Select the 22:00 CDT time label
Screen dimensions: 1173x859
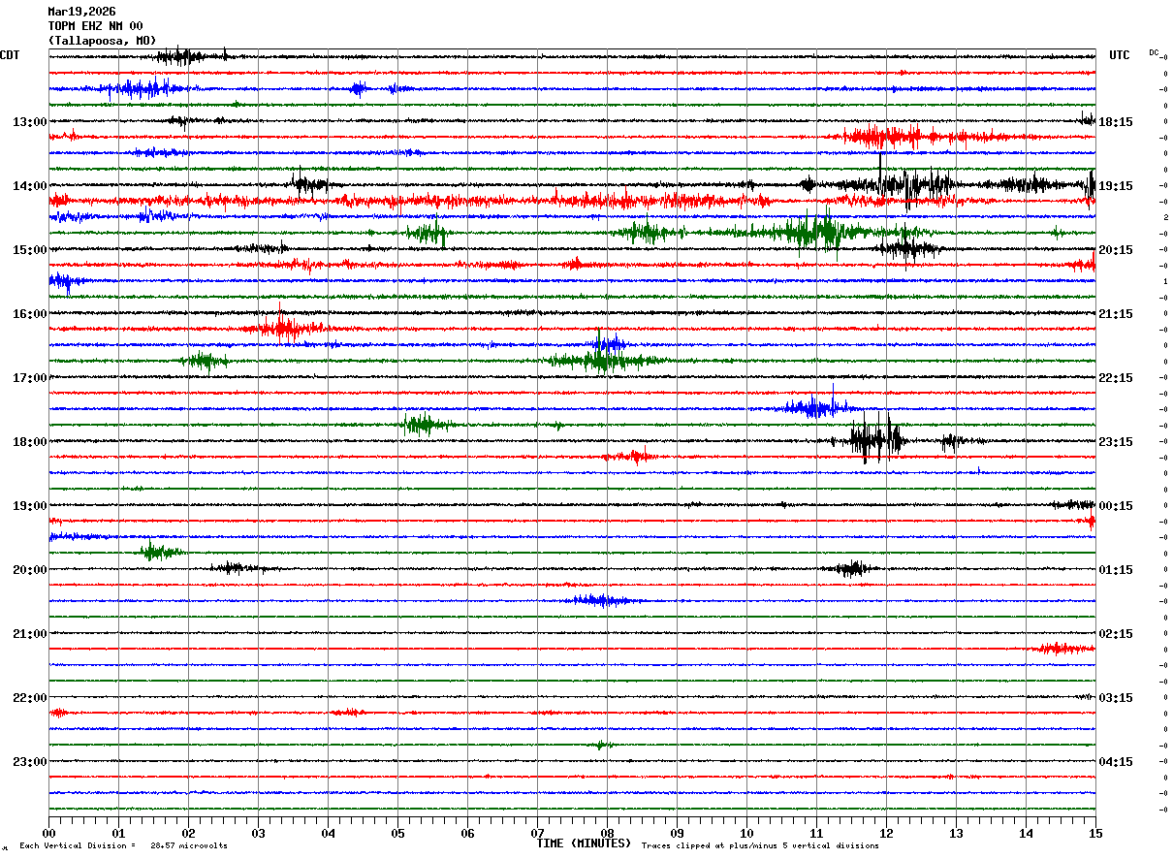(29, 698)
